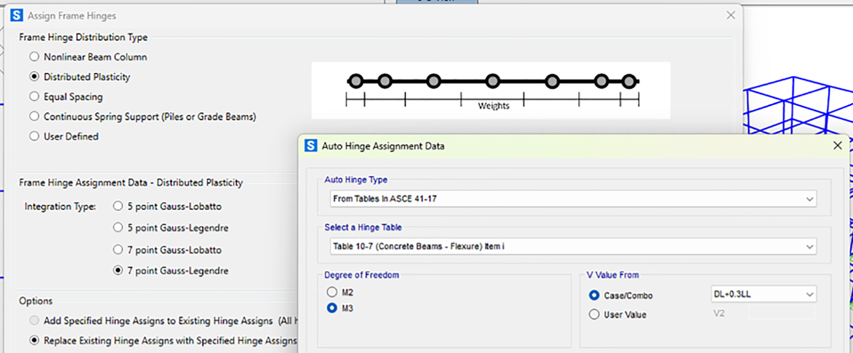This screenshot has height=353, width=853.
Task: Select 5 point Gauss-Lobatto integration
Action: coord(118,206)
